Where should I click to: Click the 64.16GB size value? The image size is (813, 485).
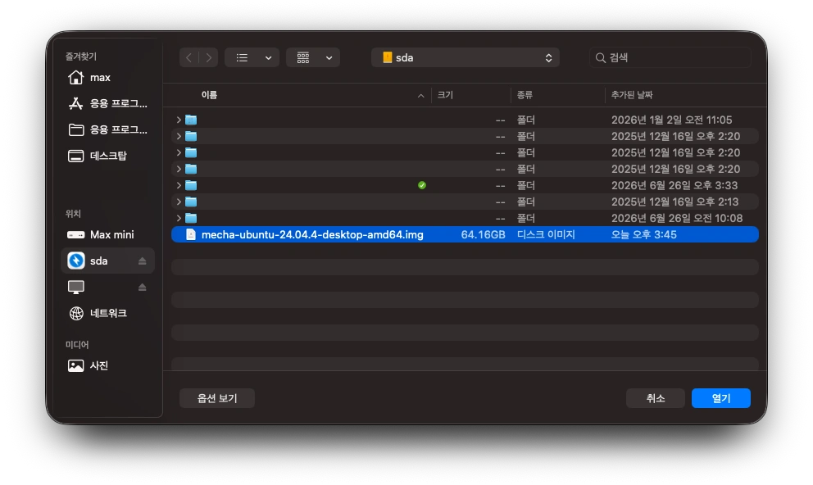tap(483, 235)
